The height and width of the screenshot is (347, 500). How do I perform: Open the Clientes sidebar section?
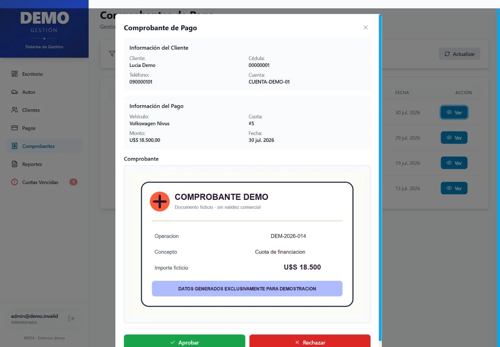pos(44,110)
